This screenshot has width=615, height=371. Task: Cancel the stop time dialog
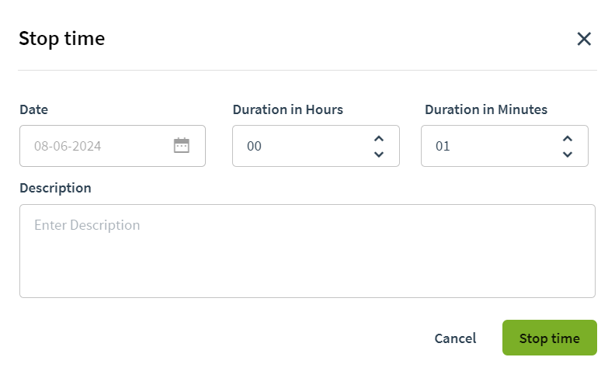pos(455,338)
